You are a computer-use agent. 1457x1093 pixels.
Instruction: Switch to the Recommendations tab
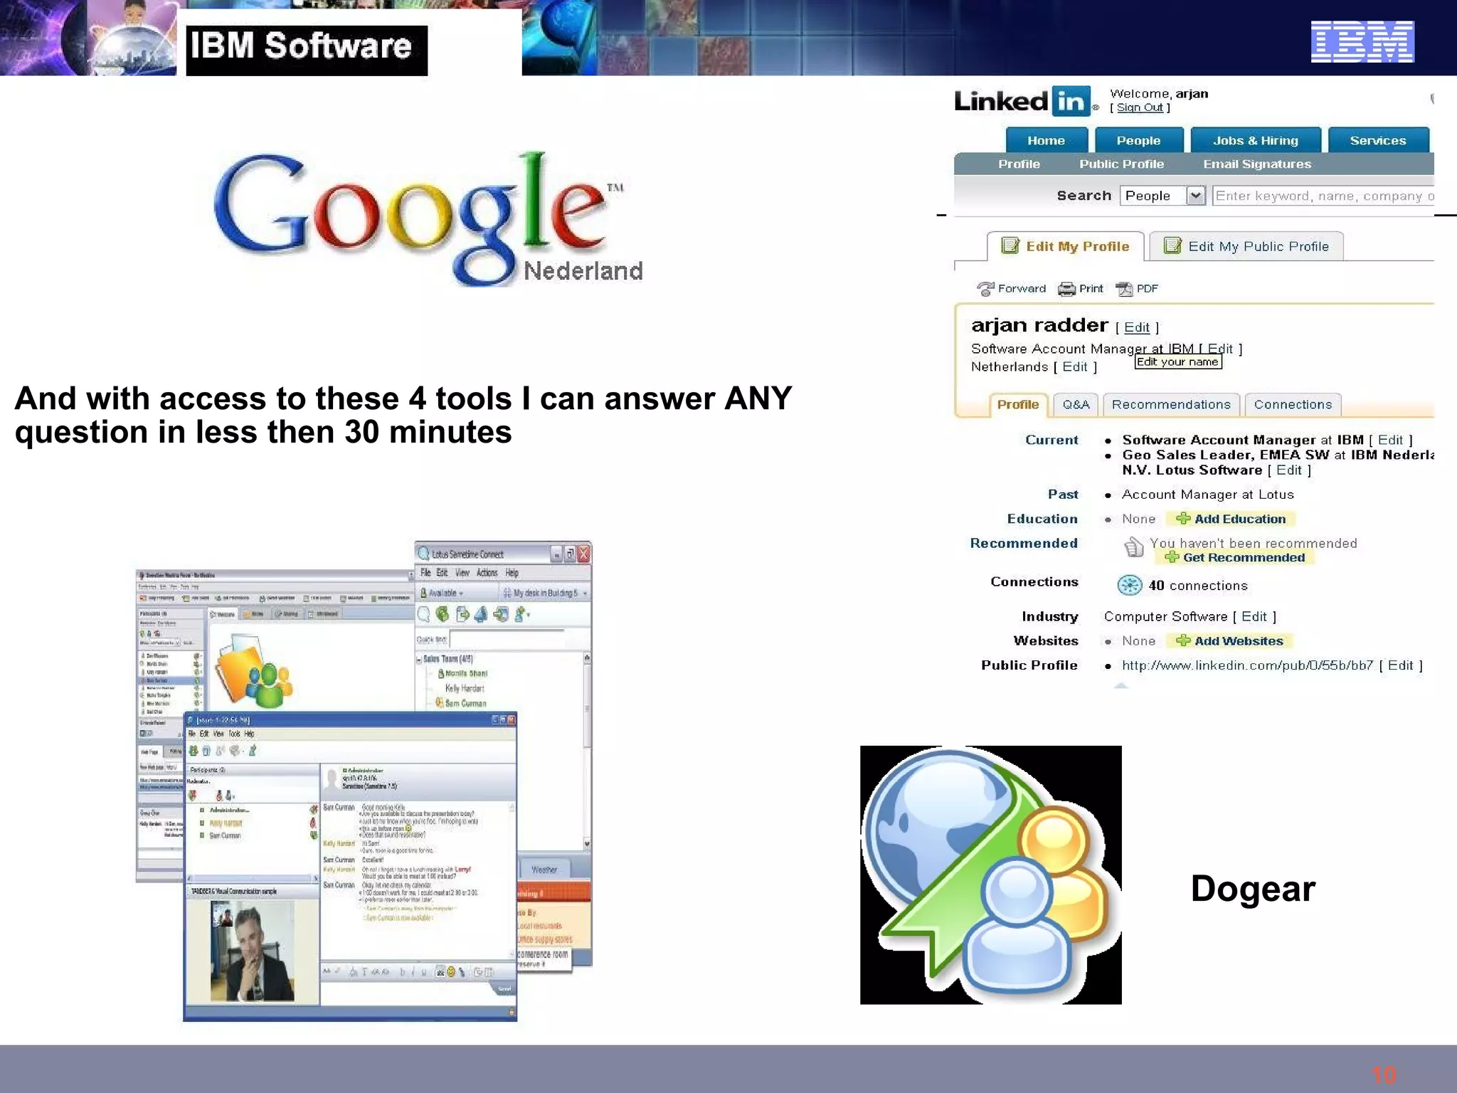tap(1171, 404)
